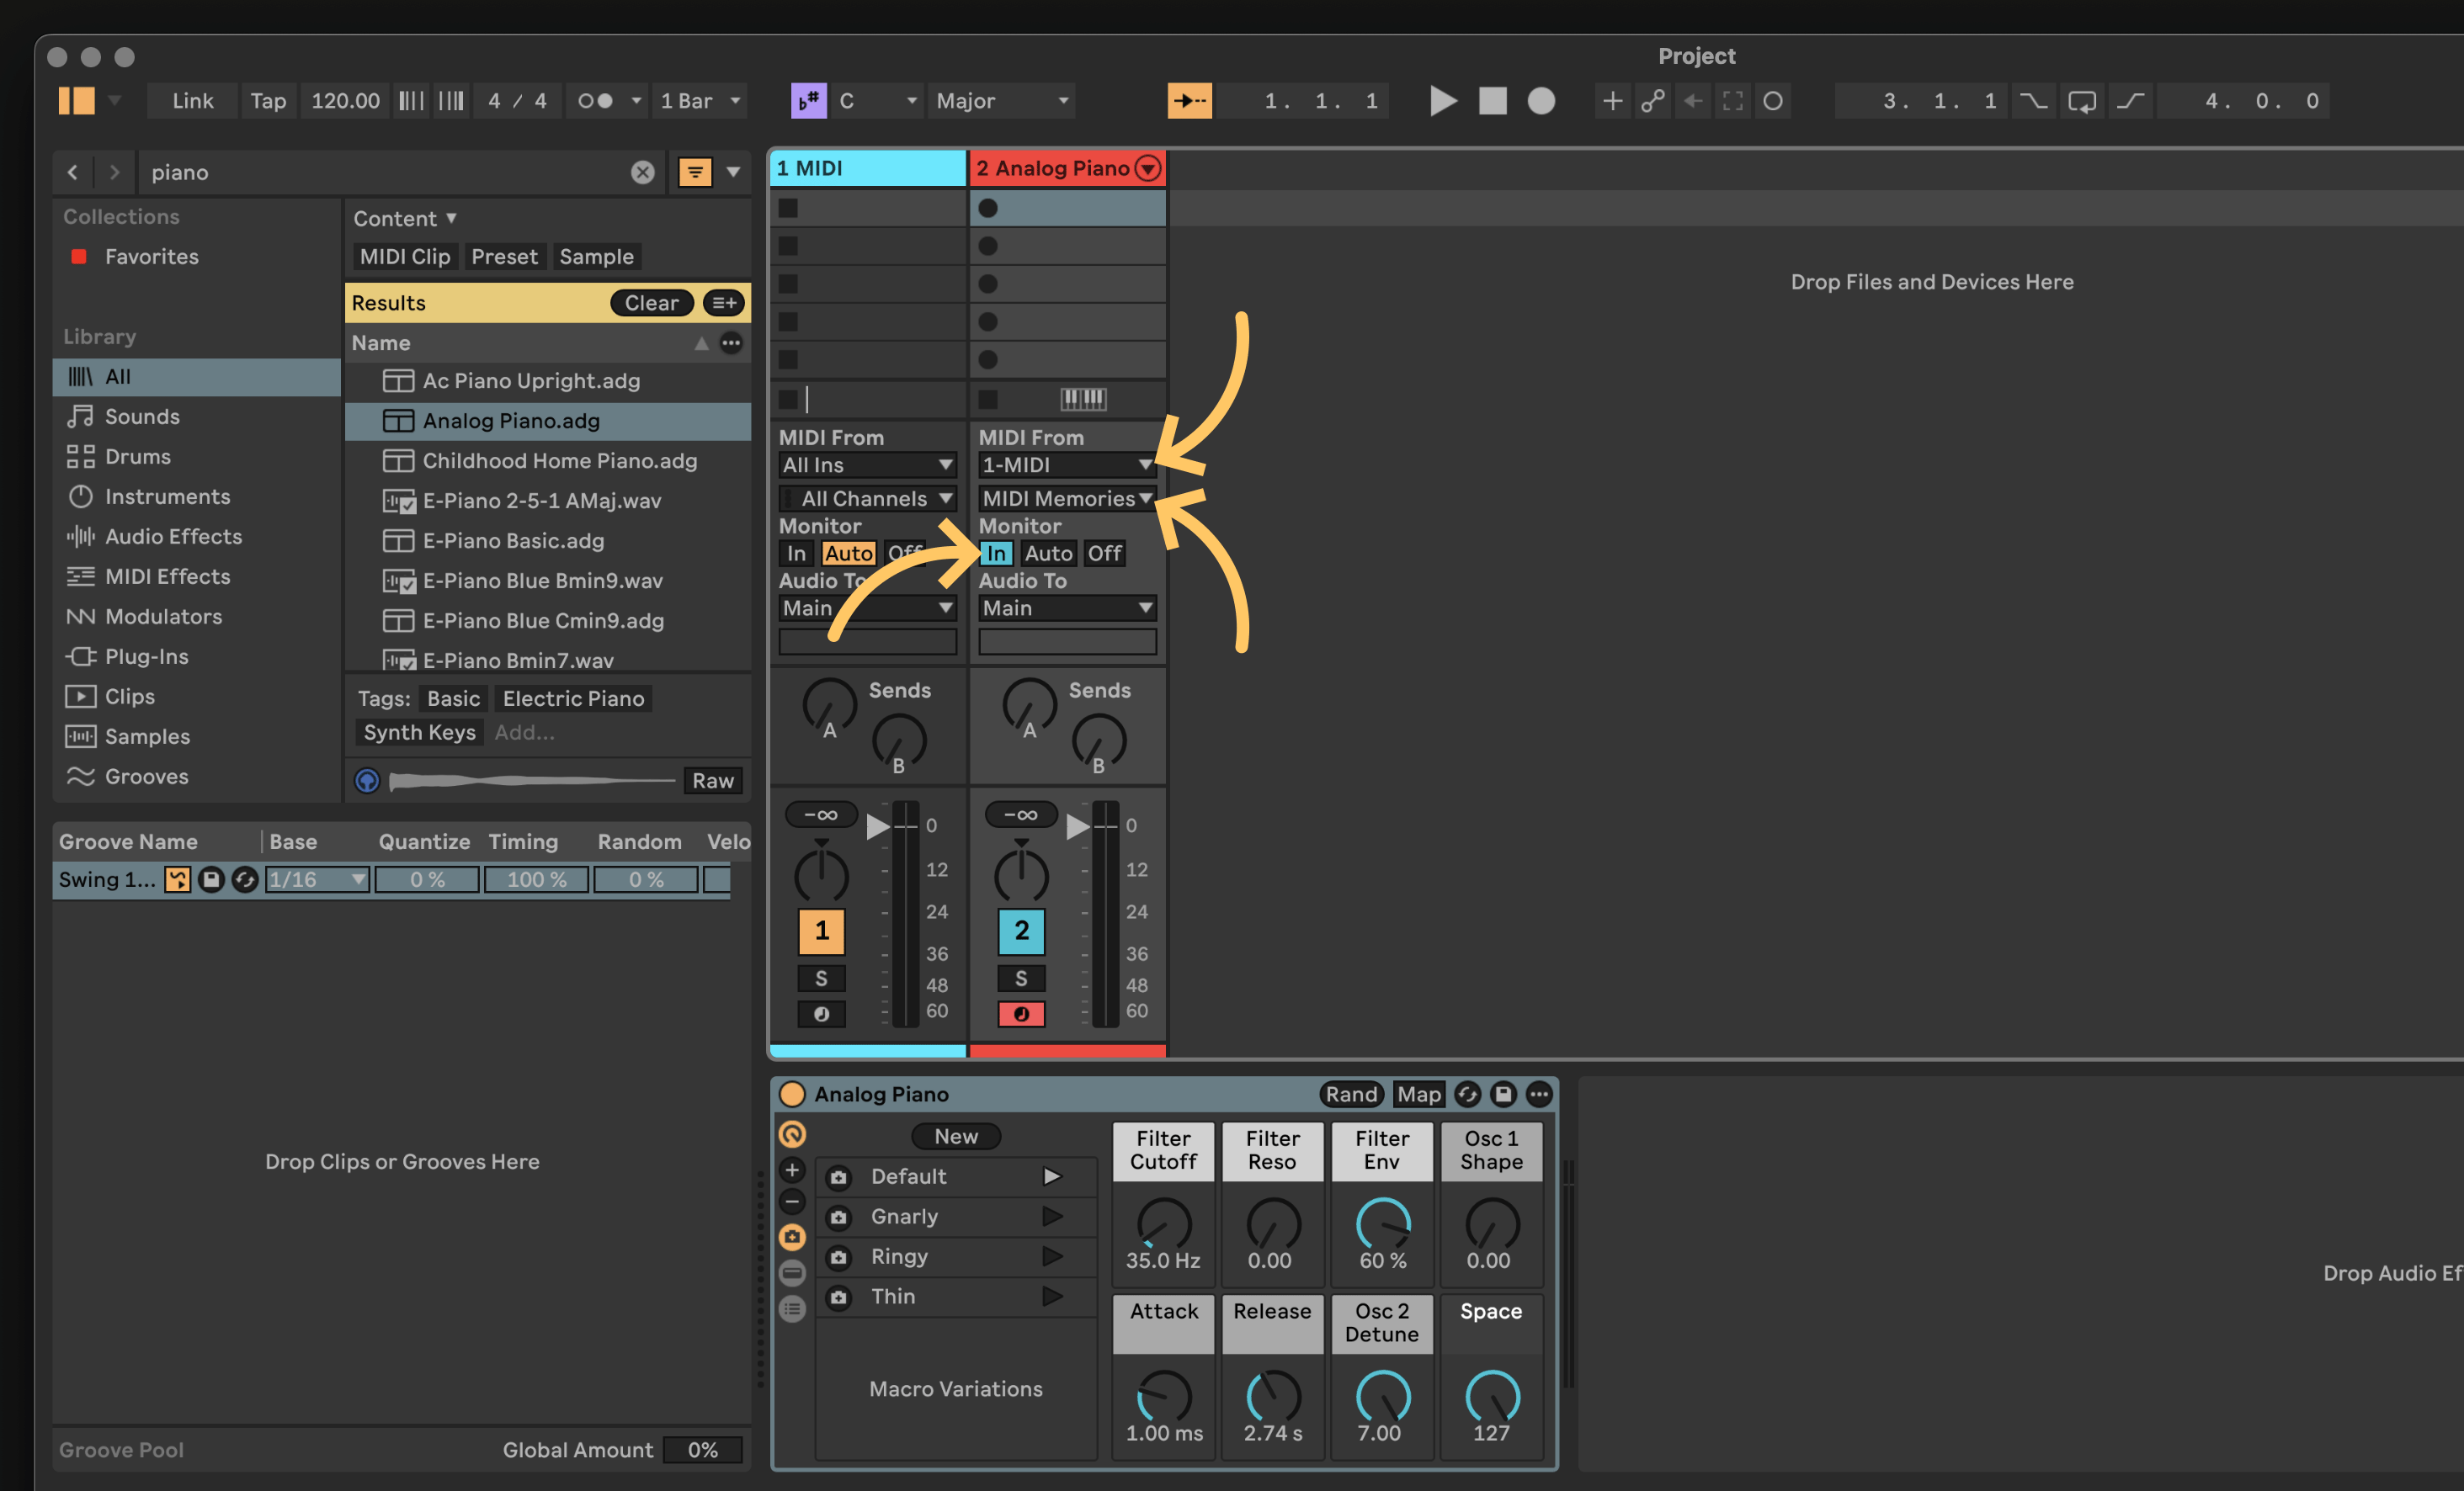This screenshot has width=2464, height=1491.
Task: Expand the Content filter group triangle
Action: pos(451,218)
